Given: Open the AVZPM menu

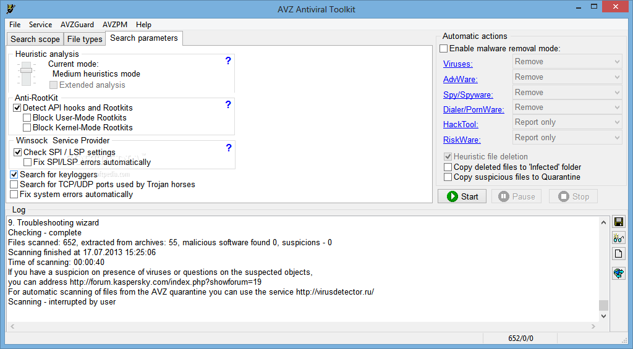Looking at the screenshot, I should point(115,25).
